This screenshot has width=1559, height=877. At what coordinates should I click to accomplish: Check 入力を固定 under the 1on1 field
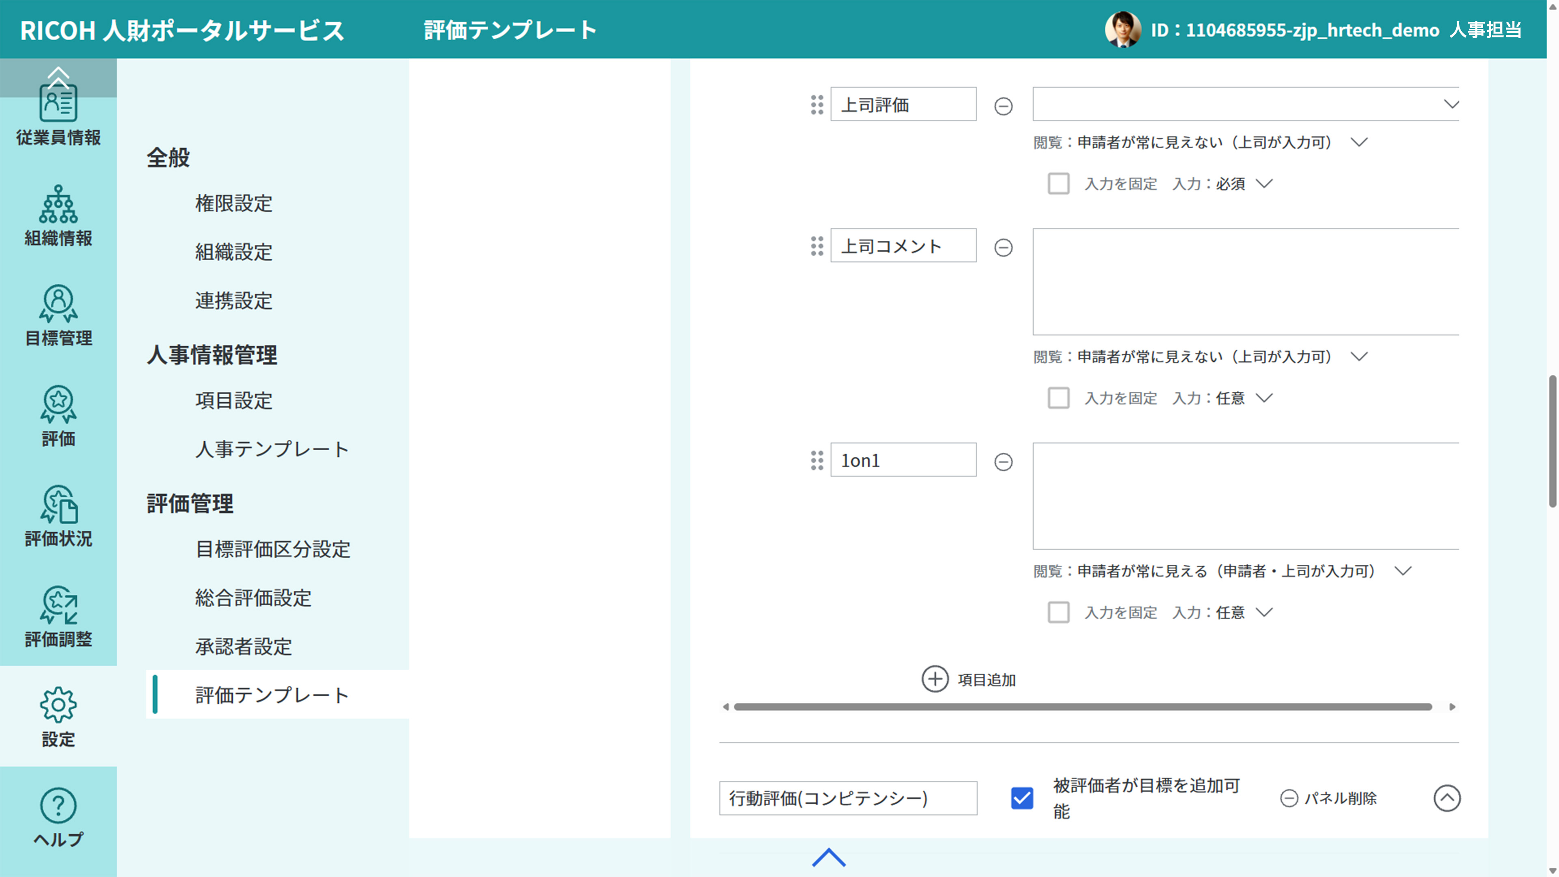click(x=1059, y=613)
